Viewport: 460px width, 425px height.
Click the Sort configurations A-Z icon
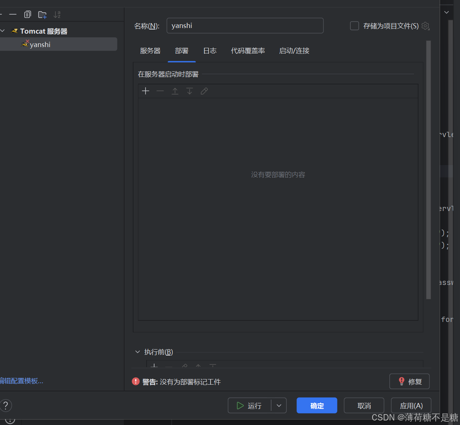tap(57, 14)
